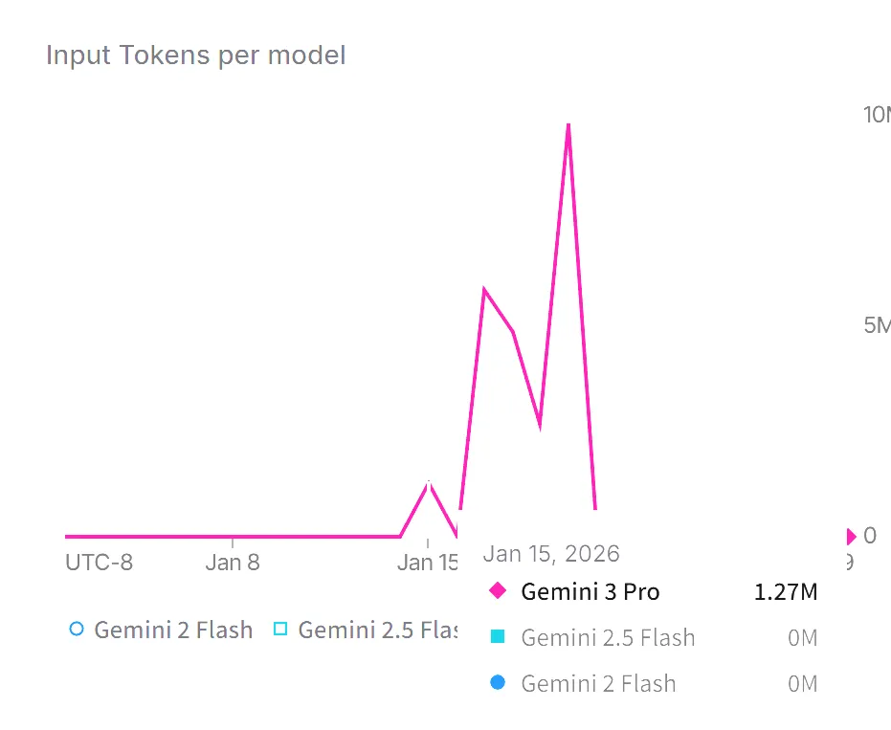This screenshot has width=891, height=730.
Task: Click the Jan 15, 2026 tooltip date header
Action: tap(551, 553)
